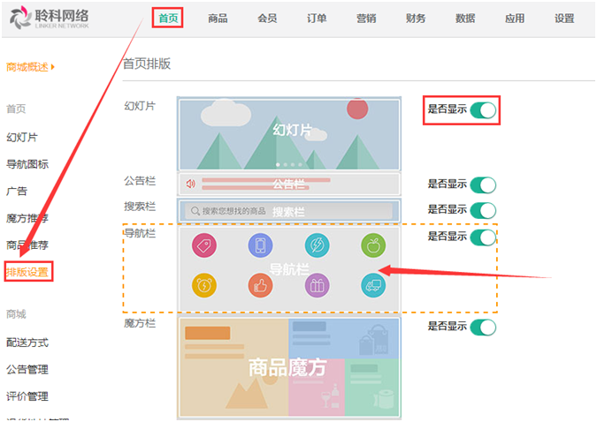Toggle display switch for 公告栏 section

tap(482, 185)
